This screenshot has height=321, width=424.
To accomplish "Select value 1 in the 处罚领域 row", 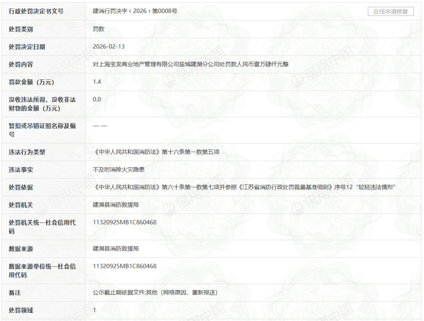I will 94,310.
